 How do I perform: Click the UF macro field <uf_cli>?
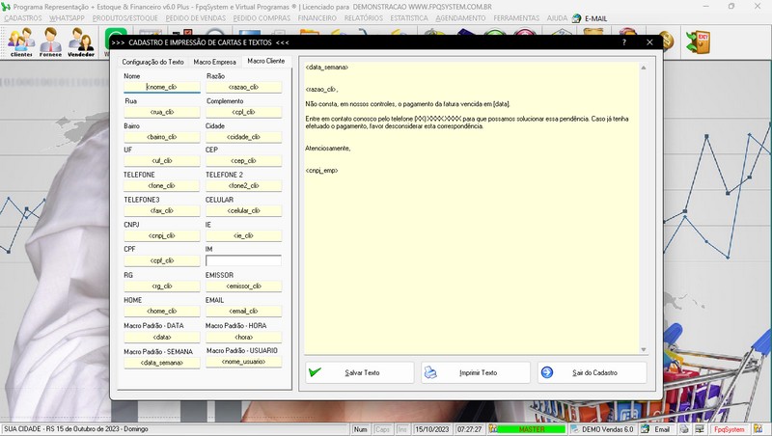tap(162, 161)
